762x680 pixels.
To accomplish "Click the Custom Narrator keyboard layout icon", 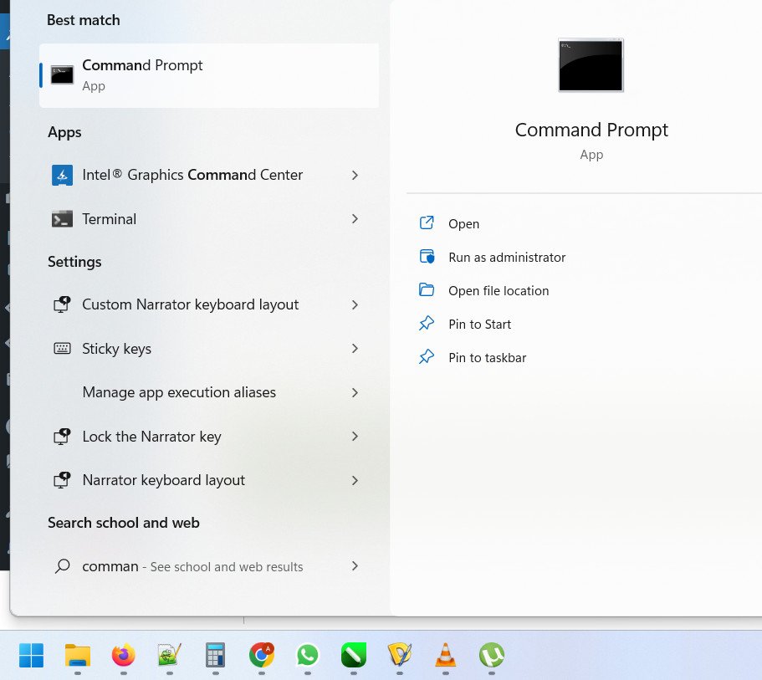I will pyautogui.click(x=62, y=304).
